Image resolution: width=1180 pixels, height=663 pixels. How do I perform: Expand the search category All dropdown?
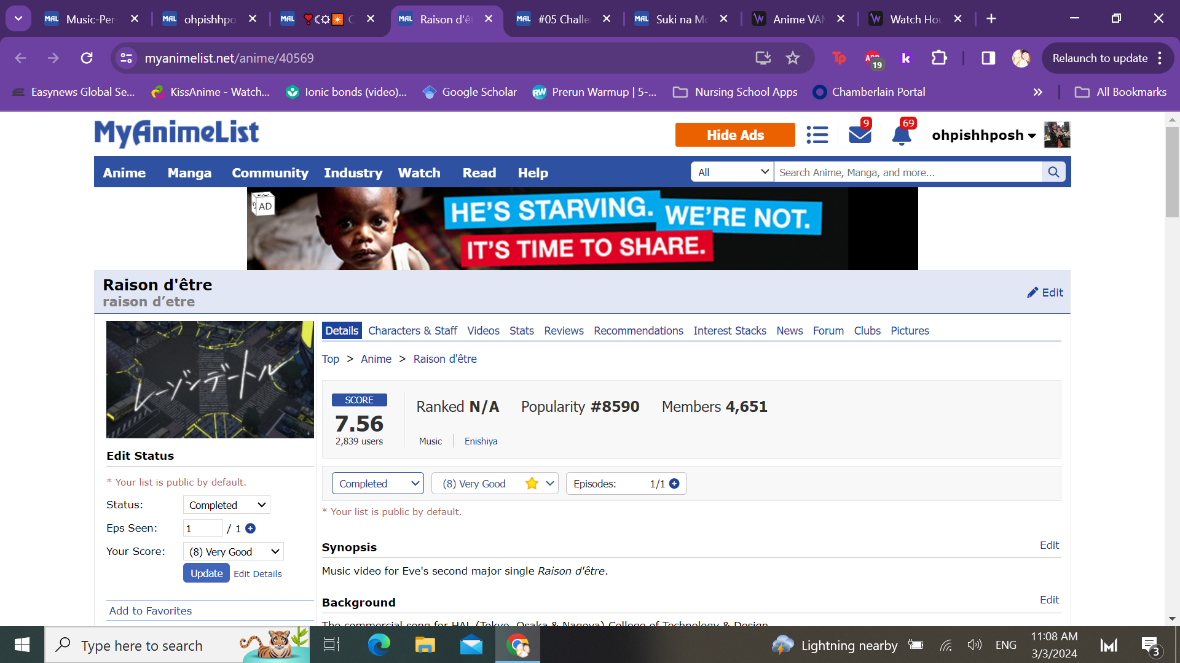[733, 173]
